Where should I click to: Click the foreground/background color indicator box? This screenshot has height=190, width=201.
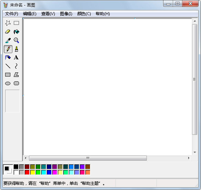[8, 170]
